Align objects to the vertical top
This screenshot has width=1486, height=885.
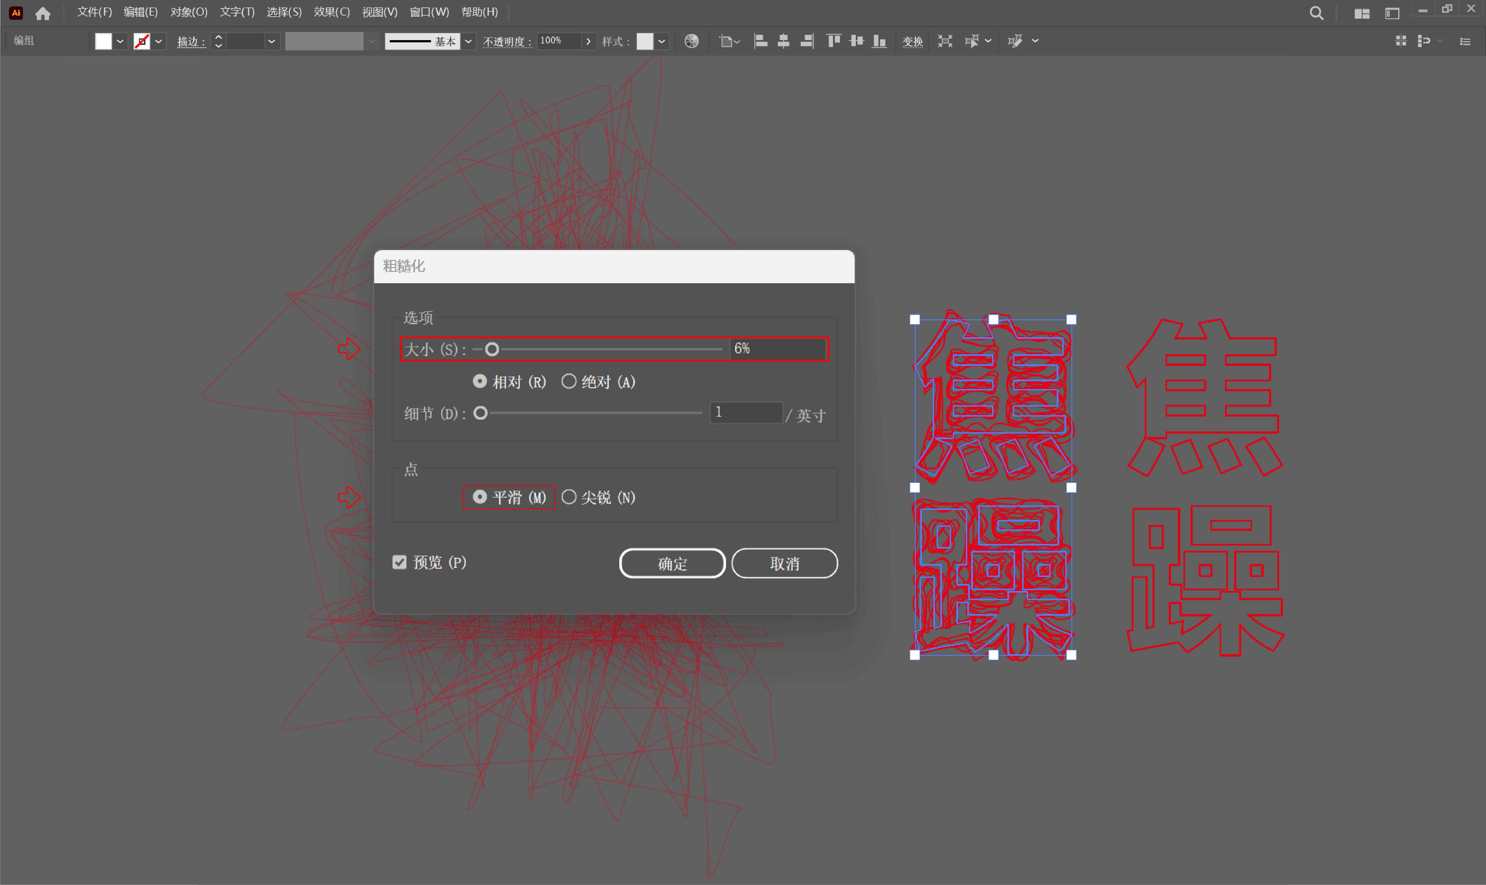[833, 41]
